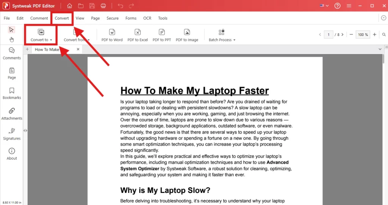Select the PDF to PPT tool
This screenshot has height=205, width=388.
pos(162,33)
